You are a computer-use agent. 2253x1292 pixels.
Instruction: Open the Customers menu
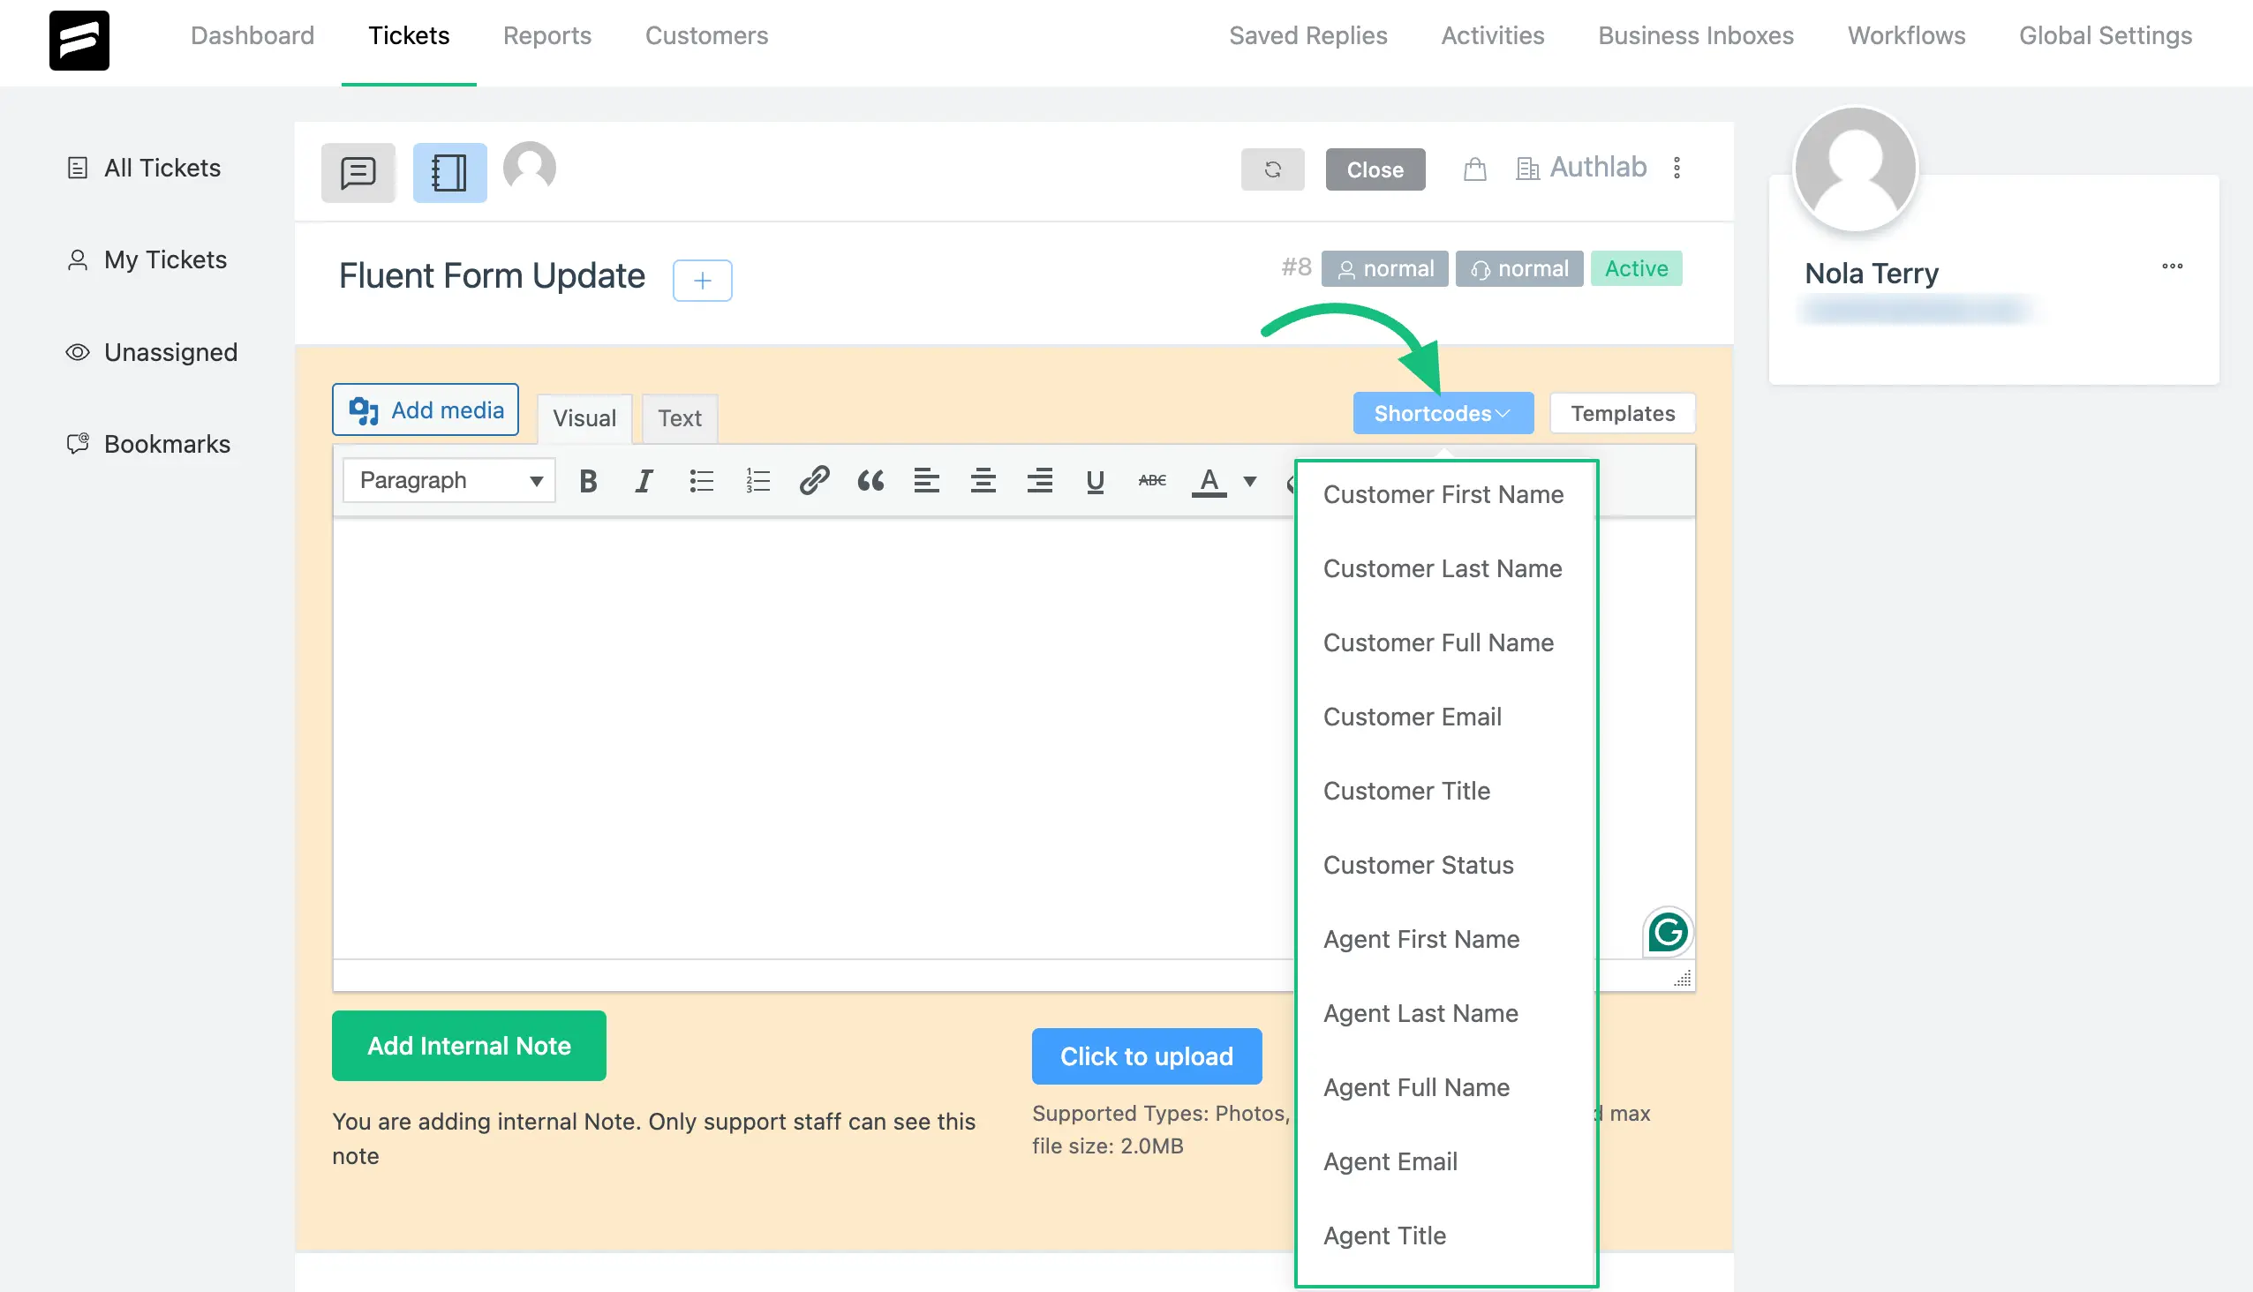[706, 35]
